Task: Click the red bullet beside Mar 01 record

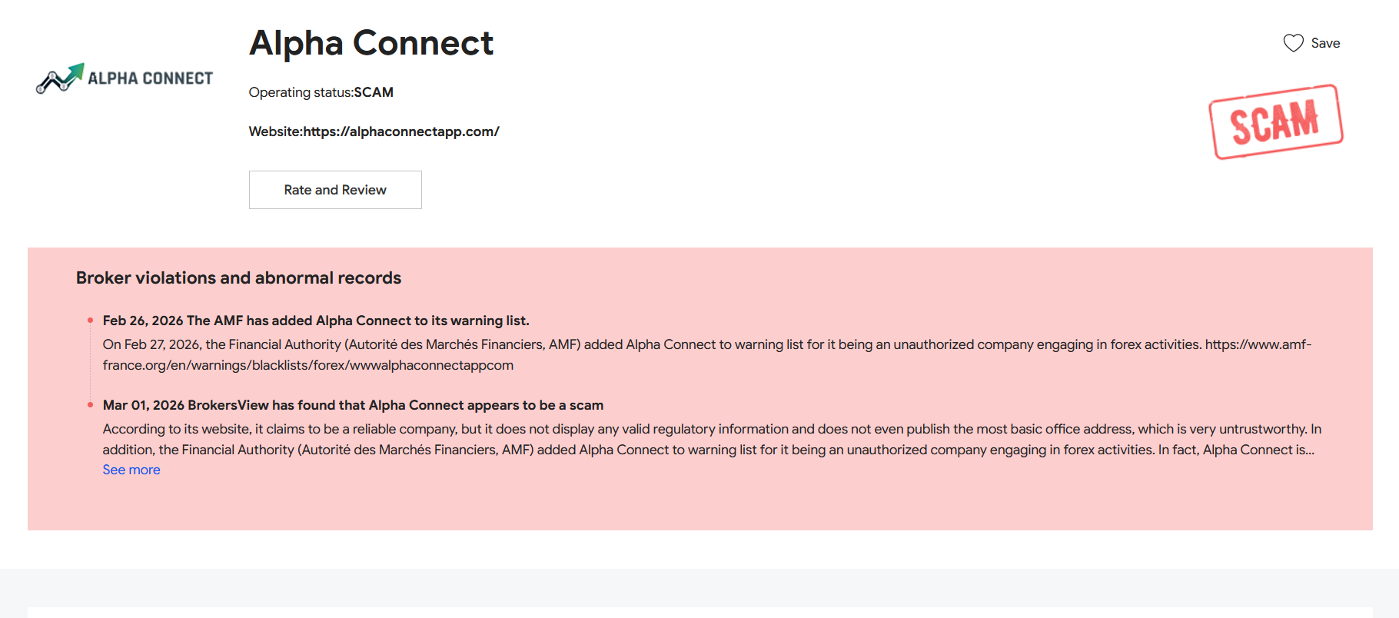Action: click(x=90, y=404)
